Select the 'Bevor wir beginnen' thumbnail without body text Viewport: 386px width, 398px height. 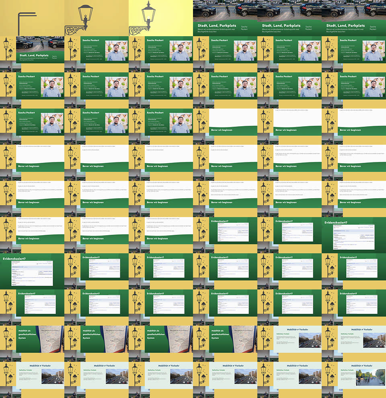225,127
